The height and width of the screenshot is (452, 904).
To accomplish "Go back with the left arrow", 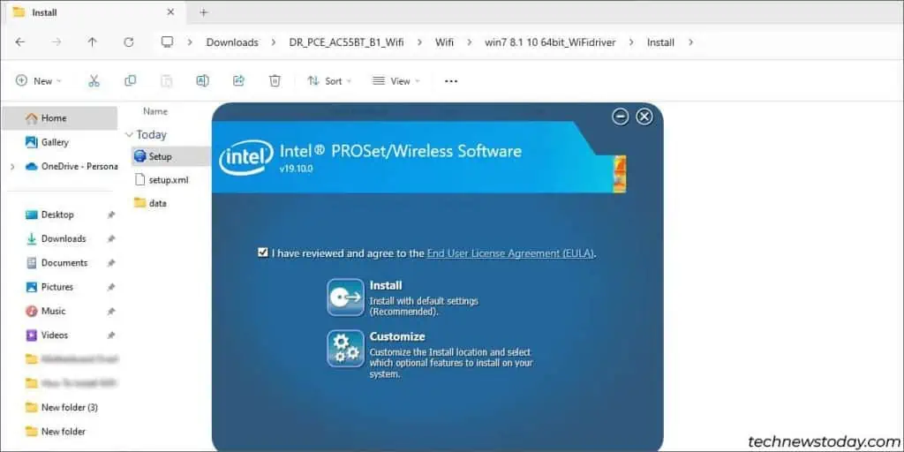I will [x=20, y=42].
